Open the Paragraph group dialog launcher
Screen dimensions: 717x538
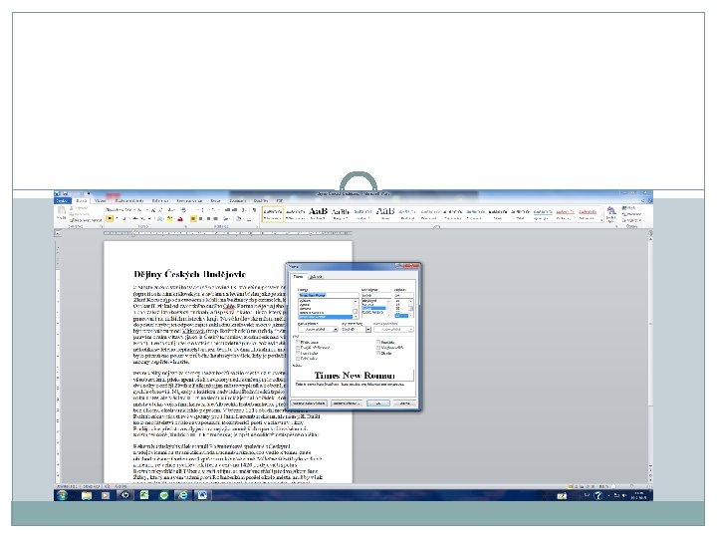point(257,226)
